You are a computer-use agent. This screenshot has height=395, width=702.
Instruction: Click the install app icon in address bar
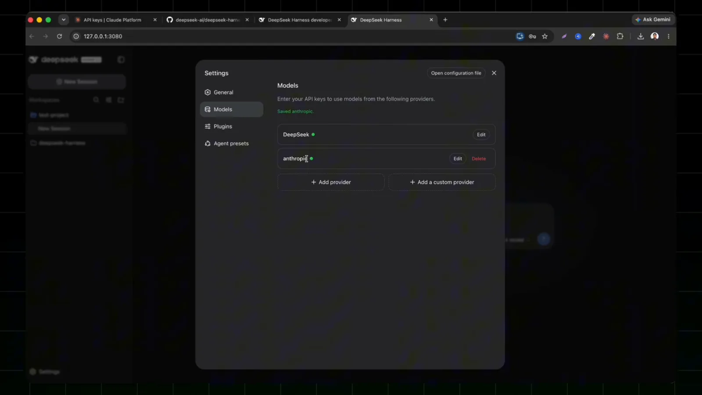(520, 36)
